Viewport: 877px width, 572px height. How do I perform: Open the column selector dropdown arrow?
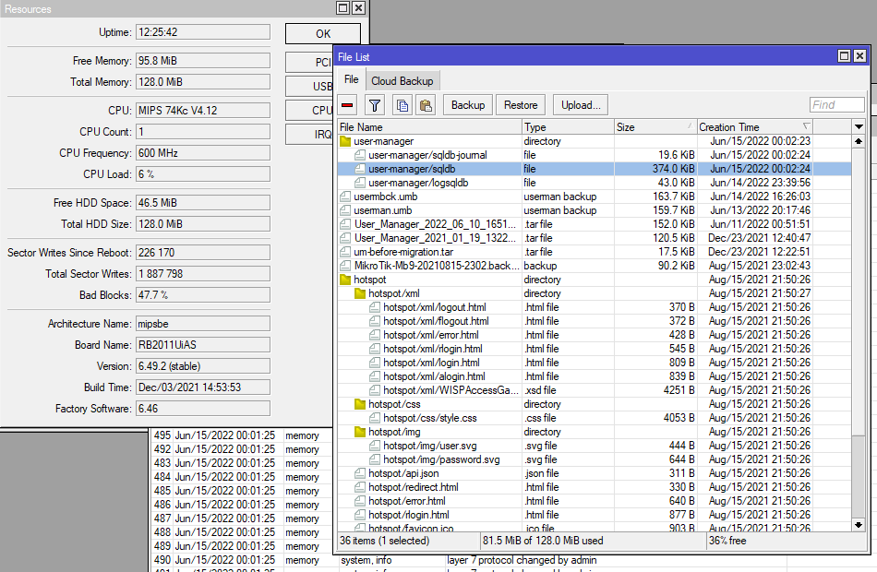859,127
